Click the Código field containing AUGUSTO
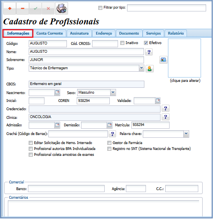The image size is (214, 220). point(48,44)
